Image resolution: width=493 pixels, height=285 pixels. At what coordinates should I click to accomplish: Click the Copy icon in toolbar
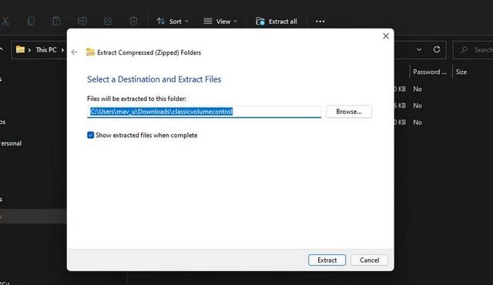(x=31, y=21)
